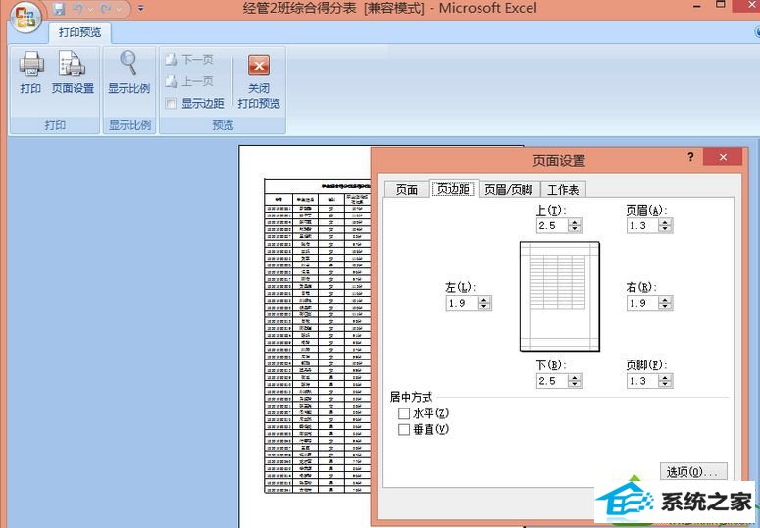
Task: Click the print preview page sheet
Action: pyautogui.click(x=305, y=336)
